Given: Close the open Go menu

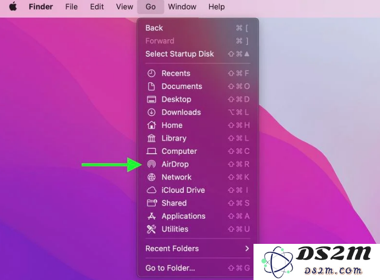Looking at the screenshot, I should (150, 6).
